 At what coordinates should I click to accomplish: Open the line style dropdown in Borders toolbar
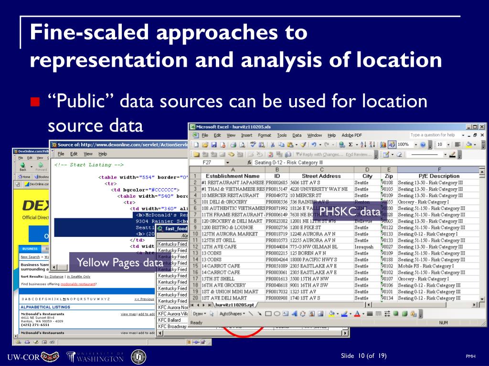click(x=445, y=155)
